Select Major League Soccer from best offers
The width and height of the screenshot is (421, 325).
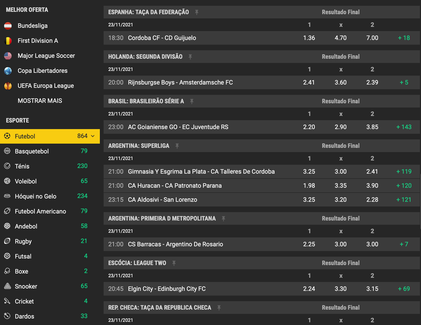point(46,56)
